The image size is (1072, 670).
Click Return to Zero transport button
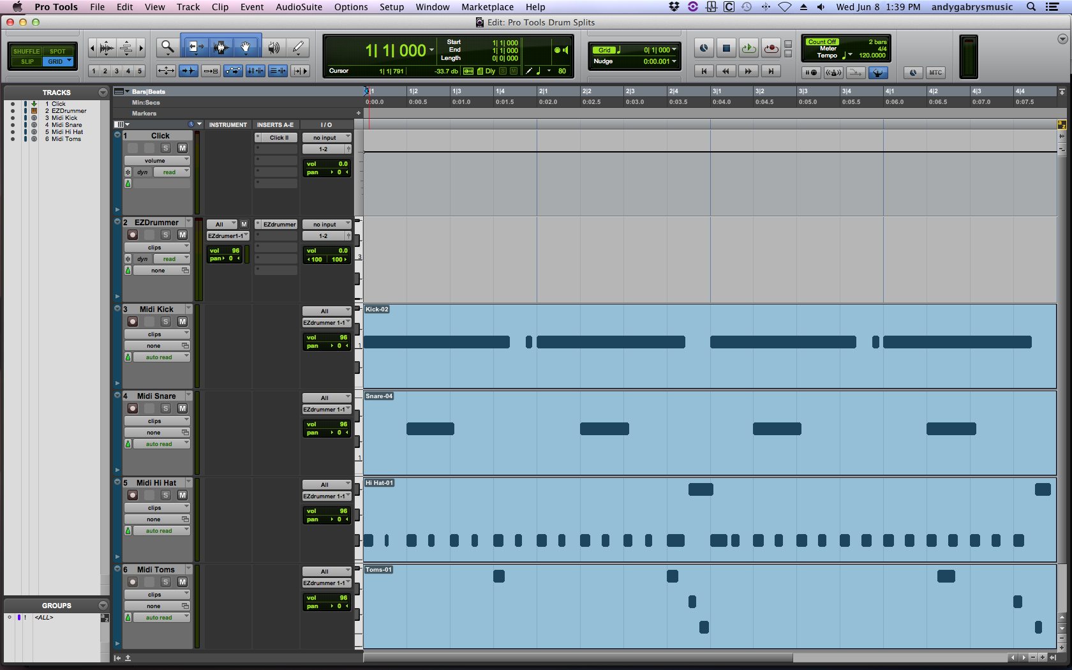pyautogui.click(x=704, y=71)
